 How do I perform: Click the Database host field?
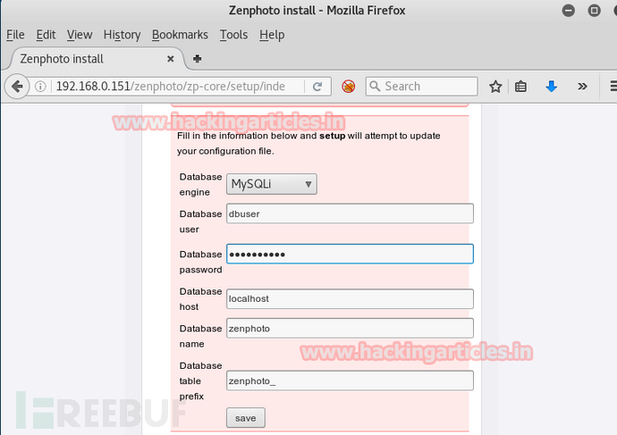click(x=350, y=298)
